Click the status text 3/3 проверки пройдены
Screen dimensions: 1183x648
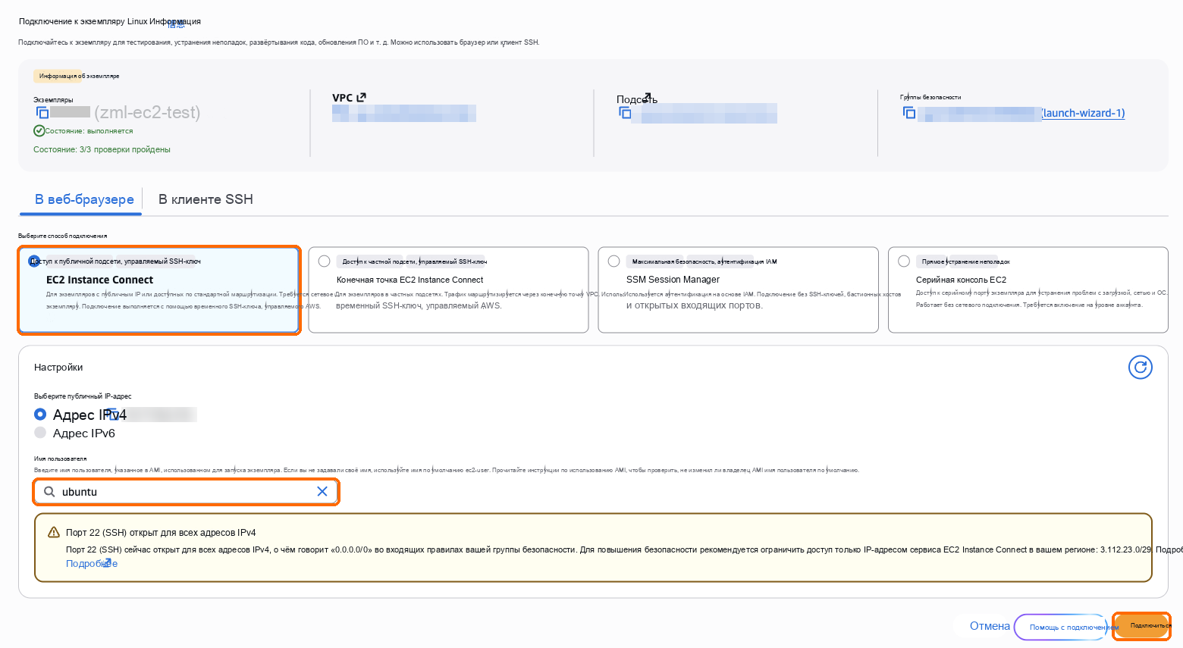tap(102, 149)
